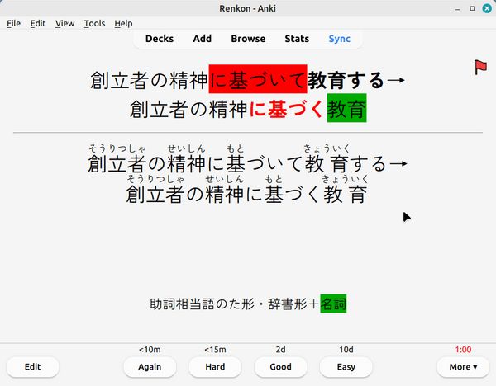Answer the card with Good
The height and width of the screenshot is (386, 496).
point(280,367)
